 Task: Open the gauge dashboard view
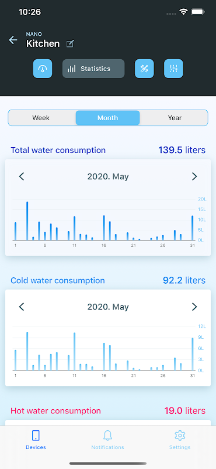43,69
